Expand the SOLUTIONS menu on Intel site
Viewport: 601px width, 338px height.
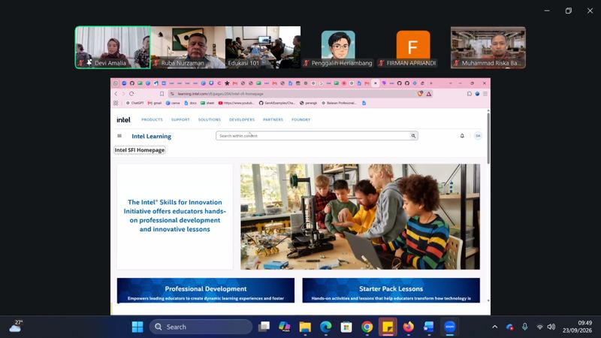tap(210, 119)
